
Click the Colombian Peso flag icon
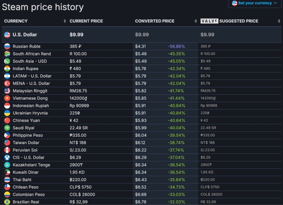(x=7, y=194)
